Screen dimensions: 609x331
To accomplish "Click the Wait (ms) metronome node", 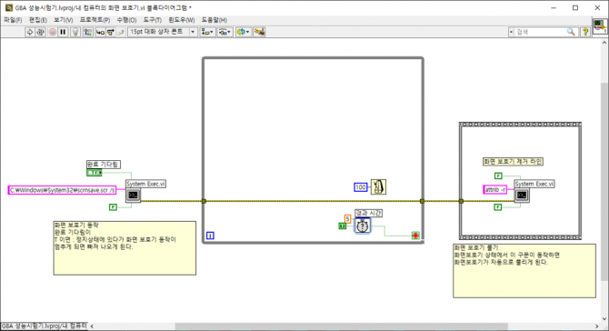I will pyautogui.click(x=378, y=186).
